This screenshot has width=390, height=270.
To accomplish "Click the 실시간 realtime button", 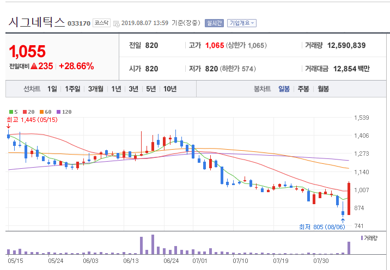I will 214,23.
